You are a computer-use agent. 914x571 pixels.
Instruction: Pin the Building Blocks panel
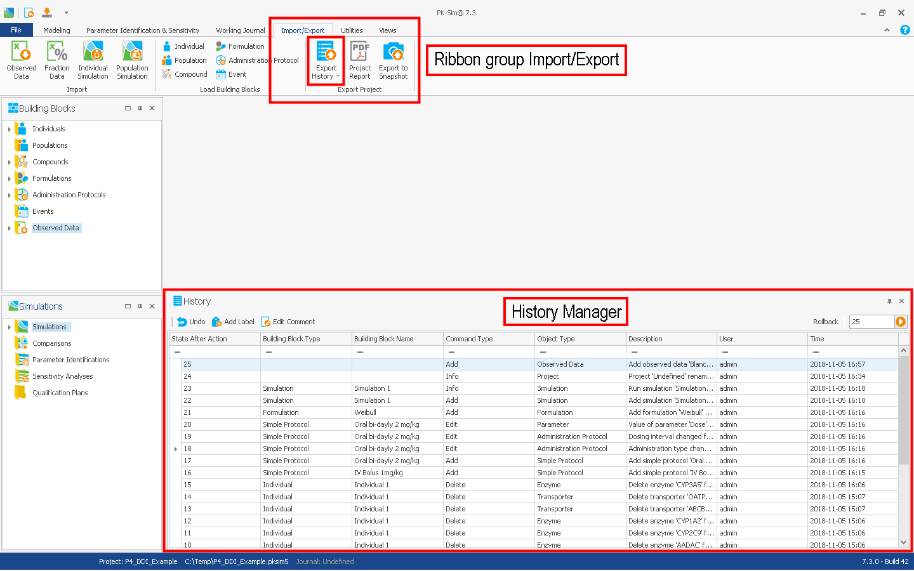(x=140, y=108)
